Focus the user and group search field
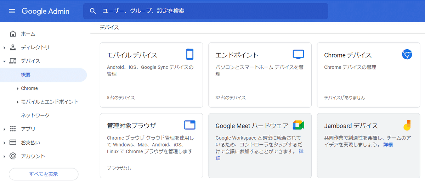425x184 pixels. pyautogui.click(x=205, y=11)
